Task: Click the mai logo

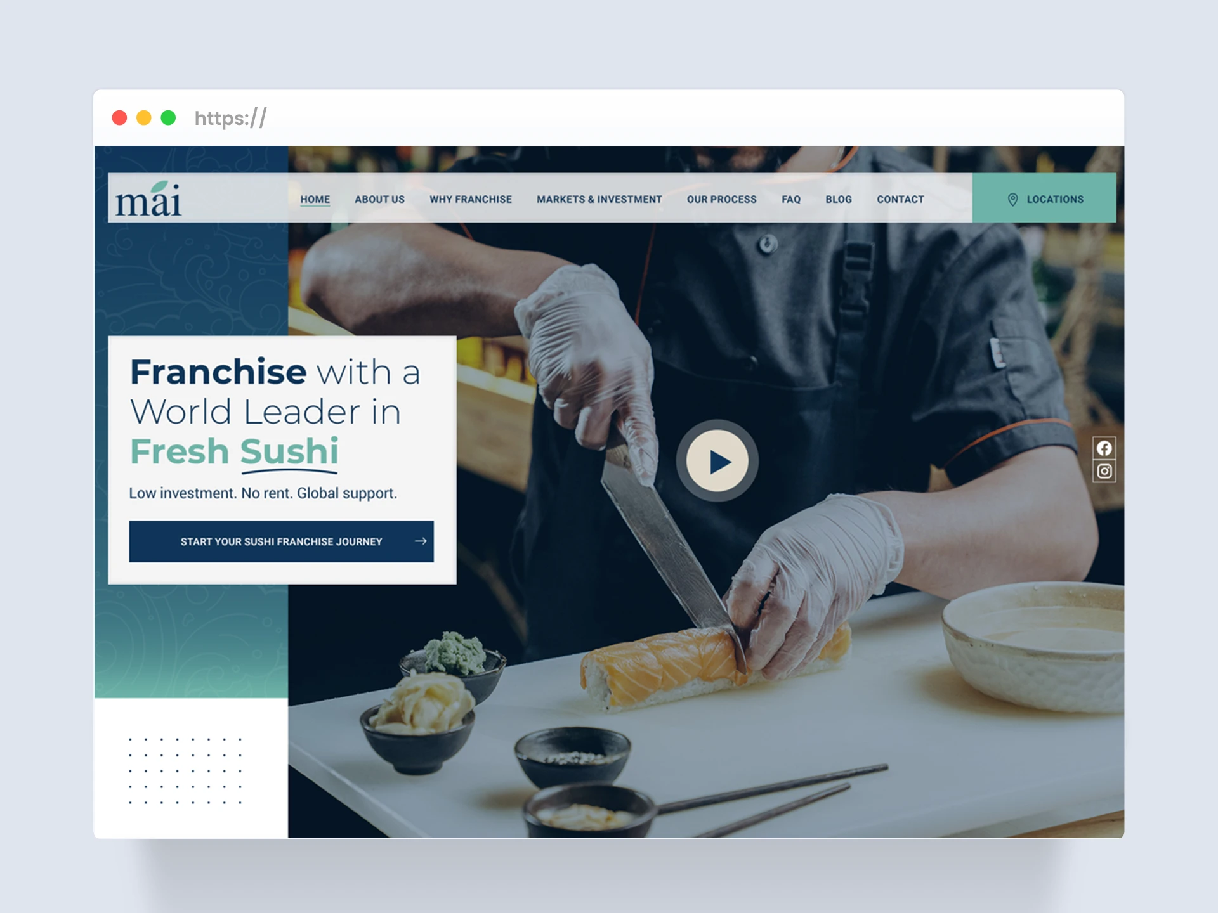Action: (x=148, y=199)
